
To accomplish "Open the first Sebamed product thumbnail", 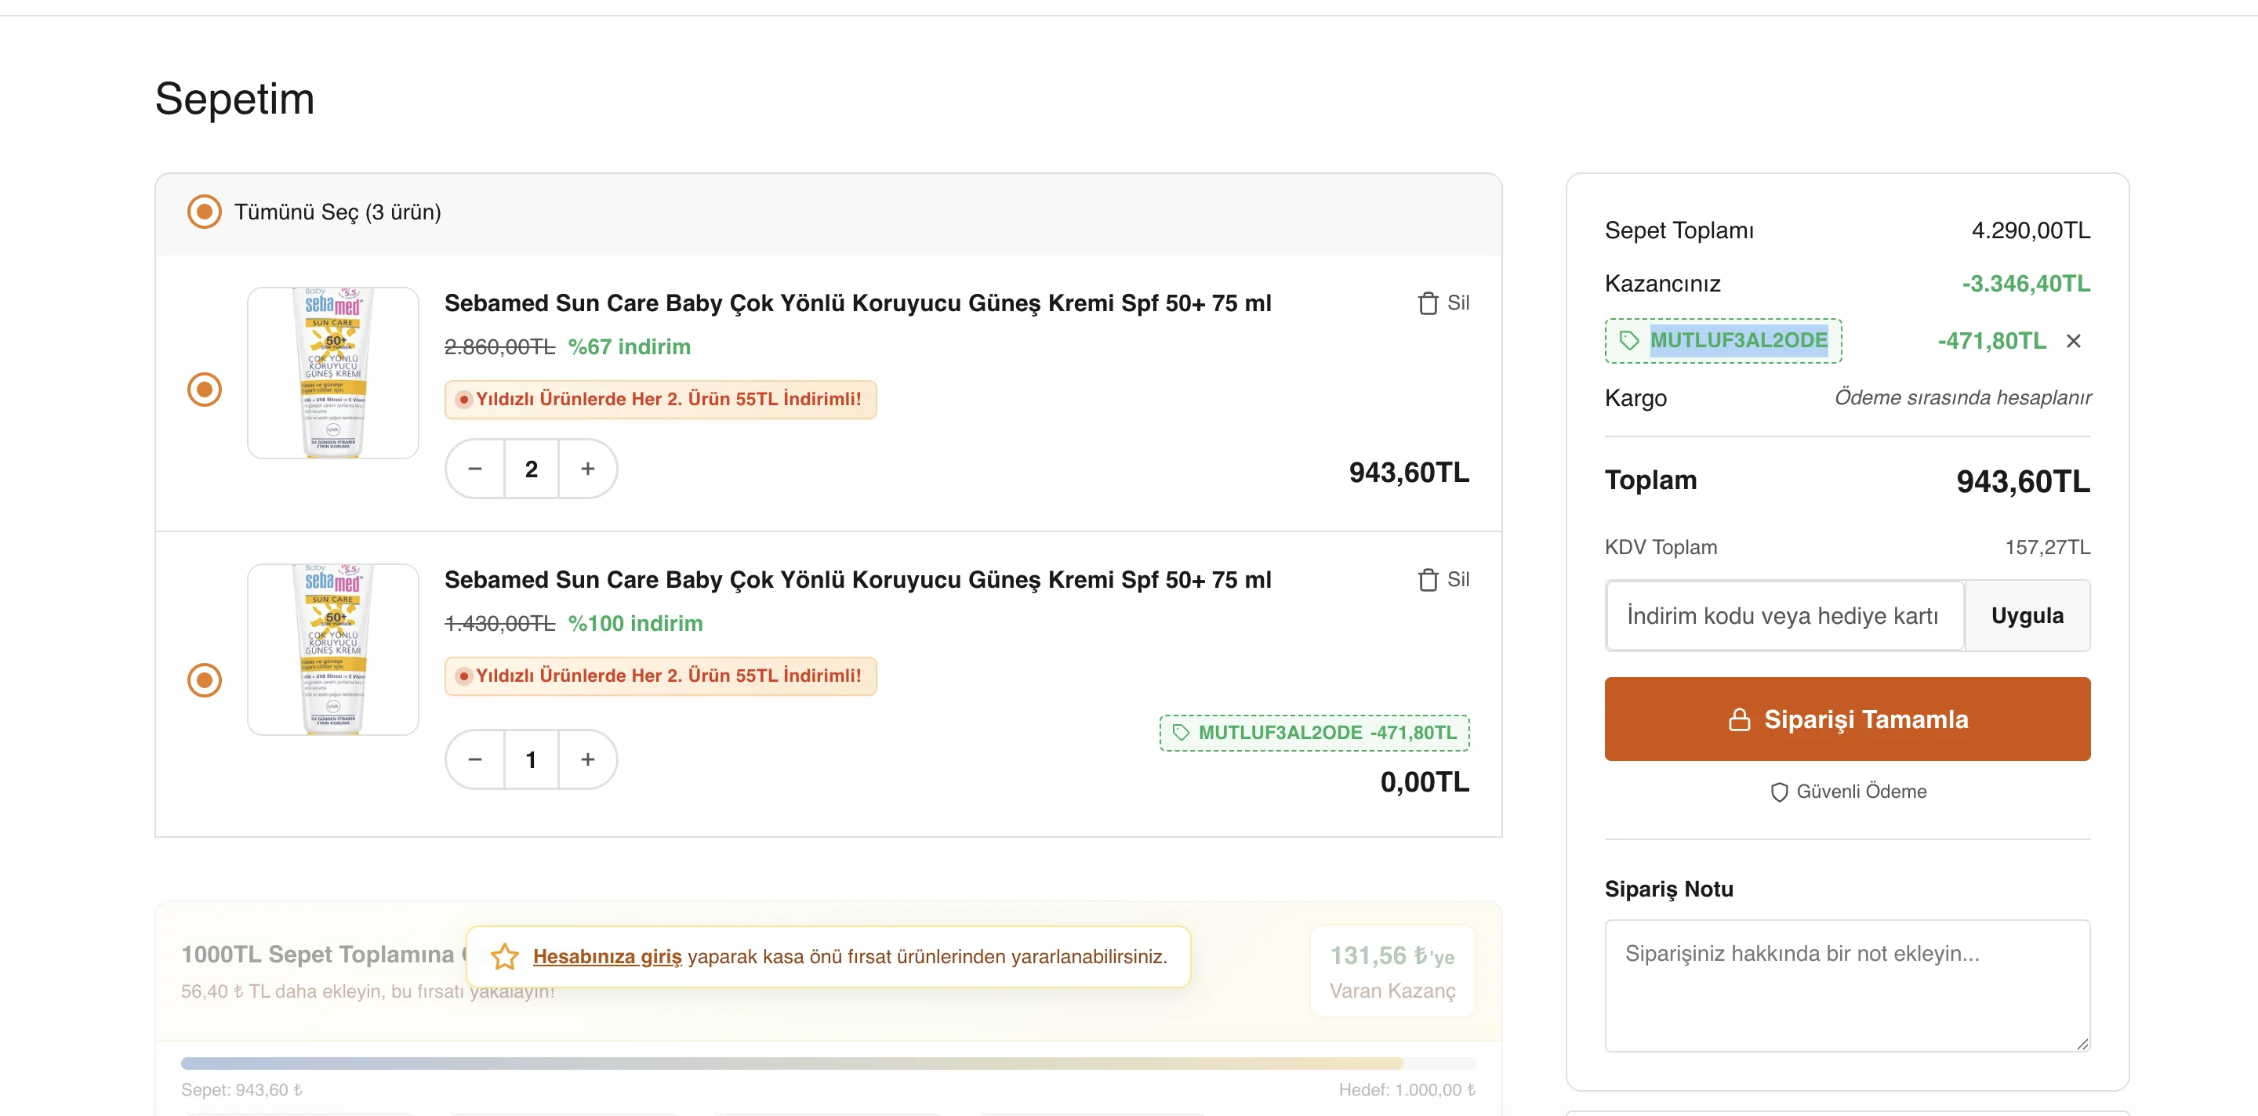I will coord(333,373).
